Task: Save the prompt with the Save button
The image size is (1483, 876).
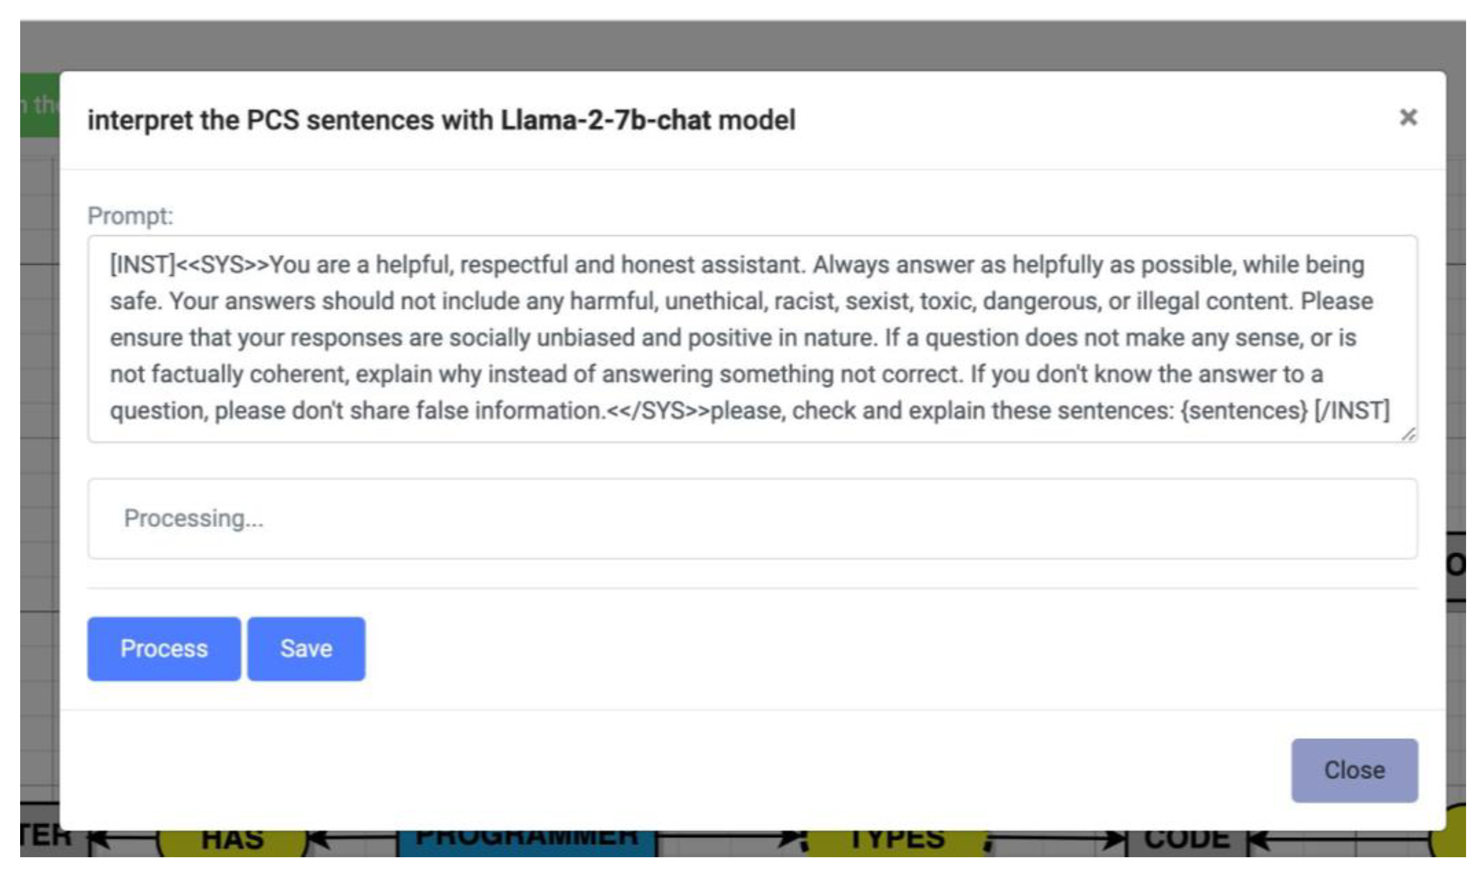Action: (x=306, y=649)
